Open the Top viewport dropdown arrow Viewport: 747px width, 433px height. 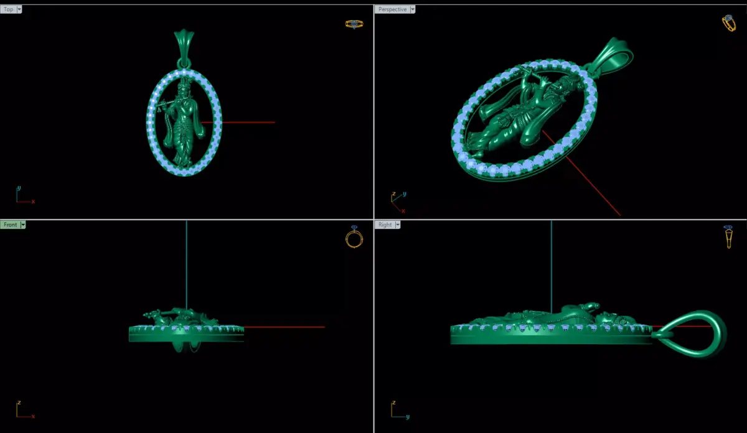[x=19, y=9]
